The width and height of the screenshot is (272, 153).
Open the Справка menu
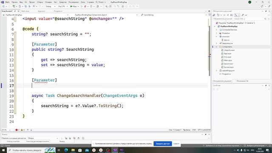click(x=91, y=2)
